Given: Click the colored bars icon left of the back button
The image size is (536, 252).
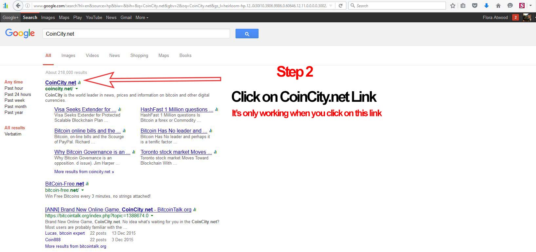Looking at the screenshot, I should 5,6.
